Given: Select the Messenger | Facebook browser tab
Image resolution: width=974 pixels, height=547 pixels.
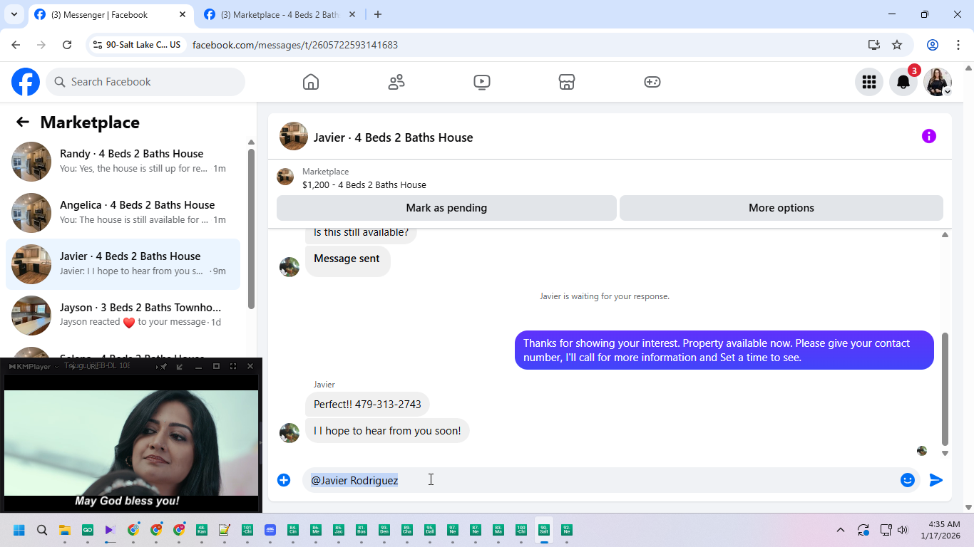Looking at the screenshot, I should [x=111, y=14].
